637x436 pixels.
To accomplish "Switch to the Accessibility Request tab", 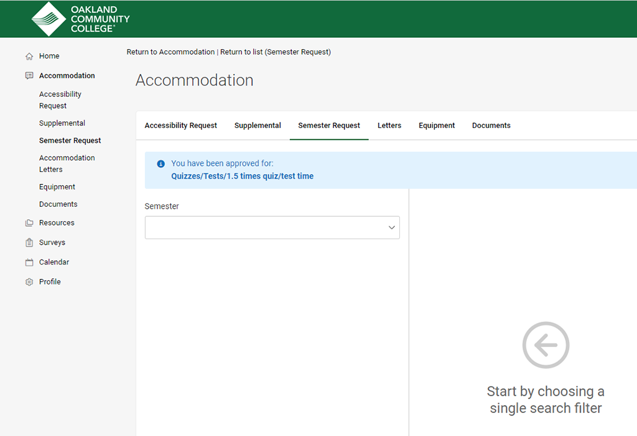I will [x=181, y=125].
